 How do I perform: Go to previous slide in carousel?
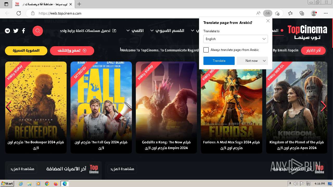[x=8, y=106]
